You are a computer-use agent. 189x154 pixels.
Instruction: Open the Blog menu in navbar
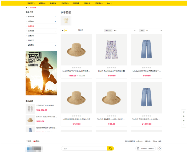click(109, 3)
